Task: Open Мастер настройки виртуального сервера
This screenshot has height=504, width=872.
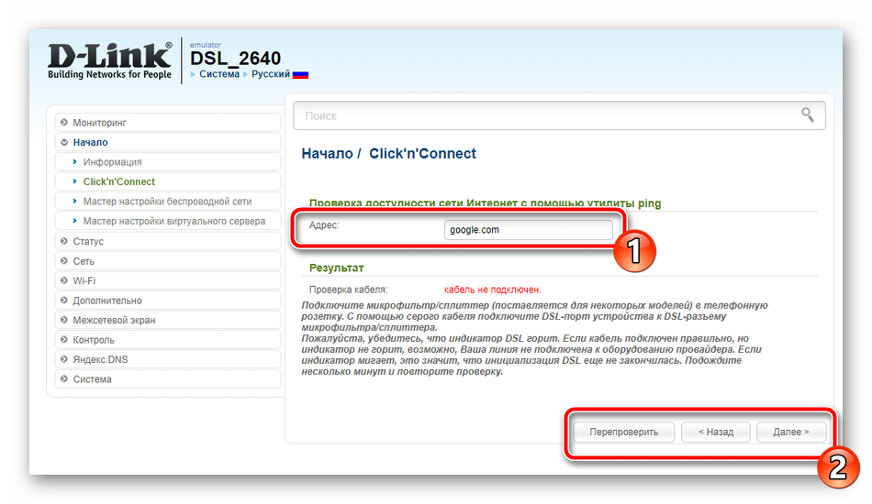Action: pos(168,221)
